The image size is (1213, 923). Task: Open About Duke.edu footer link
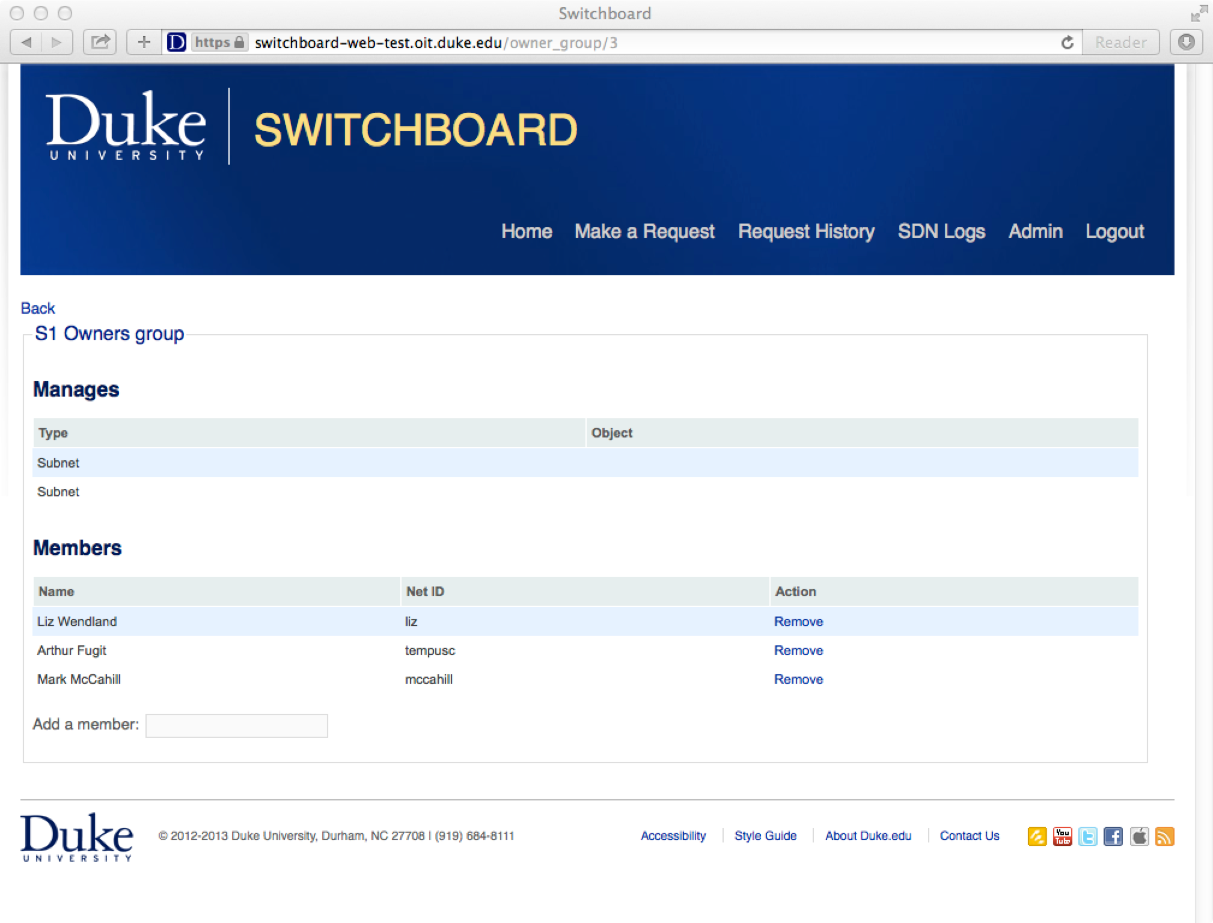click(x=868, y=836)
